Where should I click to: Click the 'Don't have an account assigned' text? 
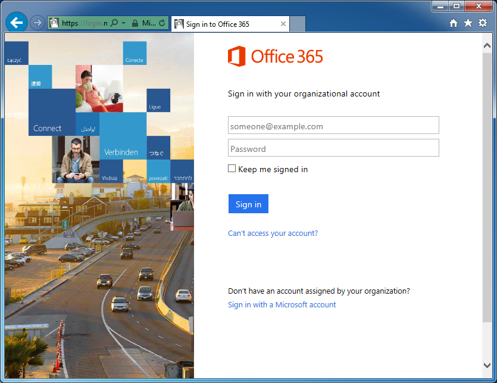(319, 291)
